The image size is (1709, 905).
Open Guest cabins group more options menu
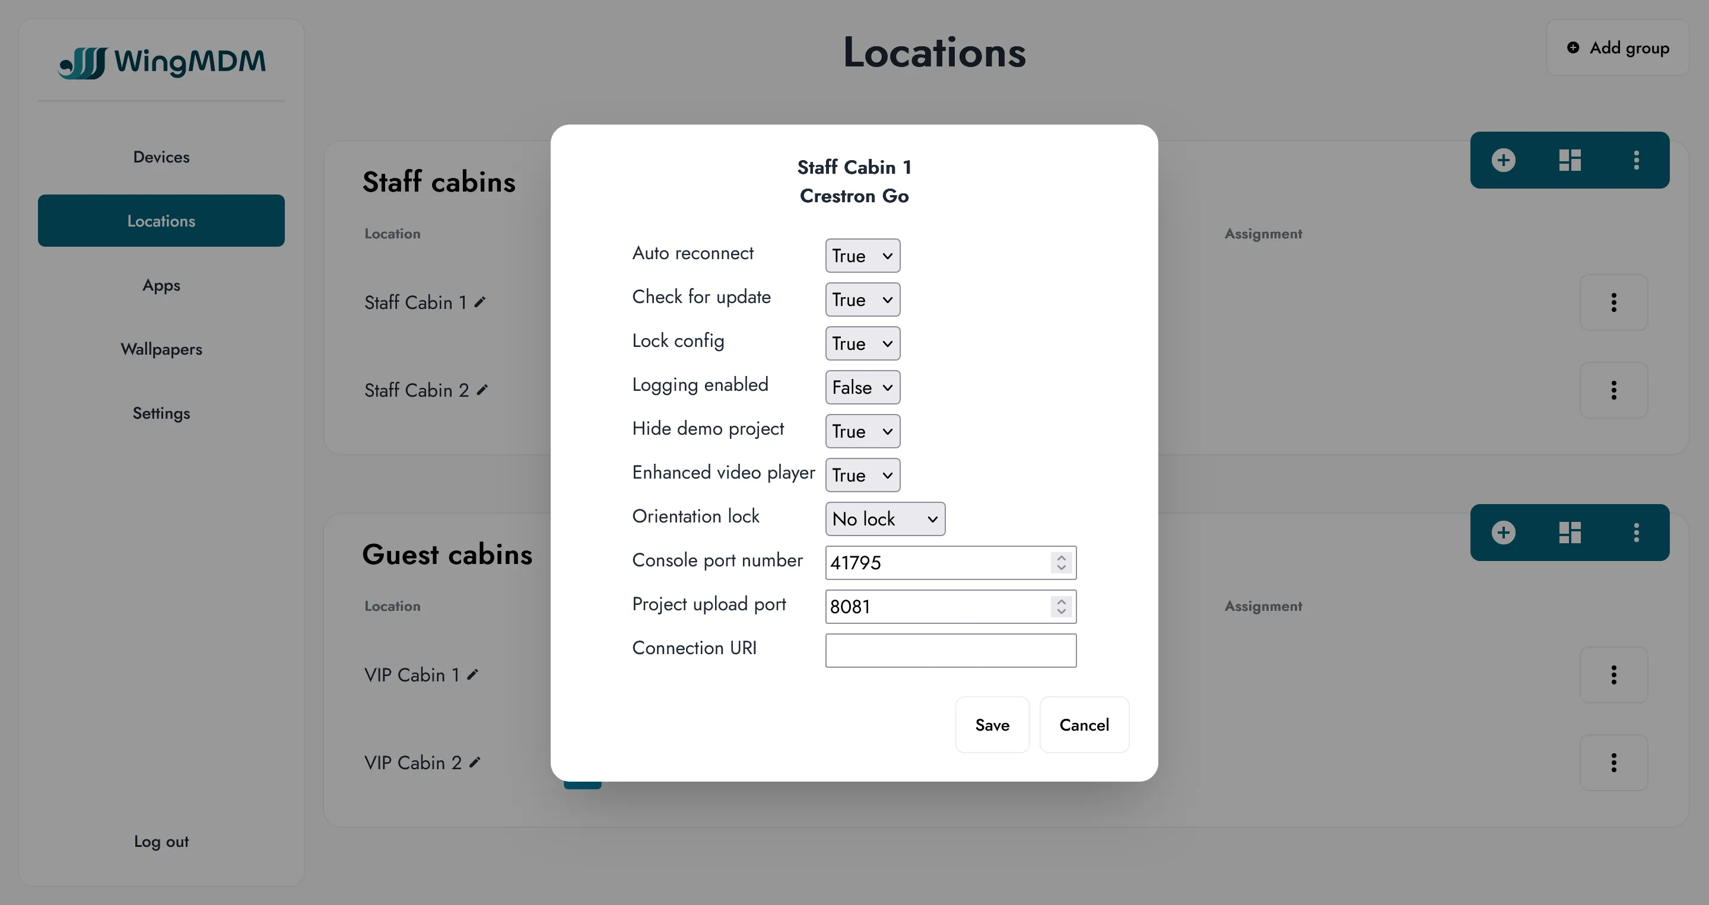(x=1636, y=533)
